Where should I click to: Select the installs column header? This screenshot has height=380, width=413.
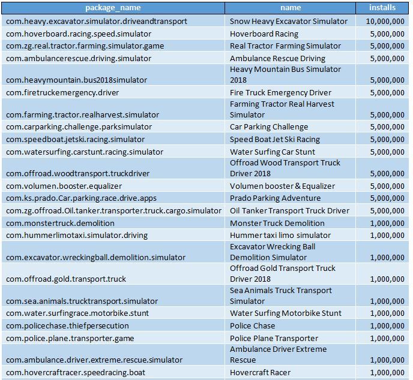pos(382,8)
